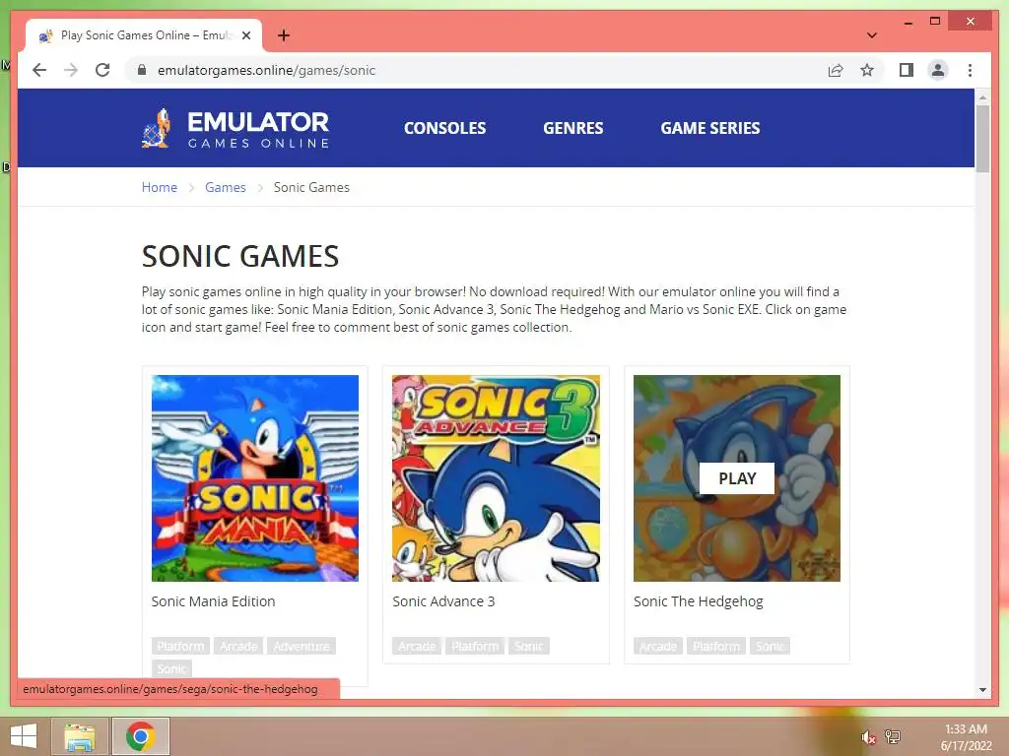Screen dimensions: 1009x756
Task: Select the Play Sonic Games Online tab
Action: [x=145, y=35]
